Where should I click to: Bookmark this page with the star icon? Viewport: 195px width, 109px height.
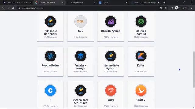[x=166, y=8]
